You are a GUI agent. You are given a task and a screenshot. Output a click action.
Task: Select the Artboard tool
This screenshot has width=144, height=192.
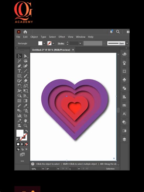point(25,116)
